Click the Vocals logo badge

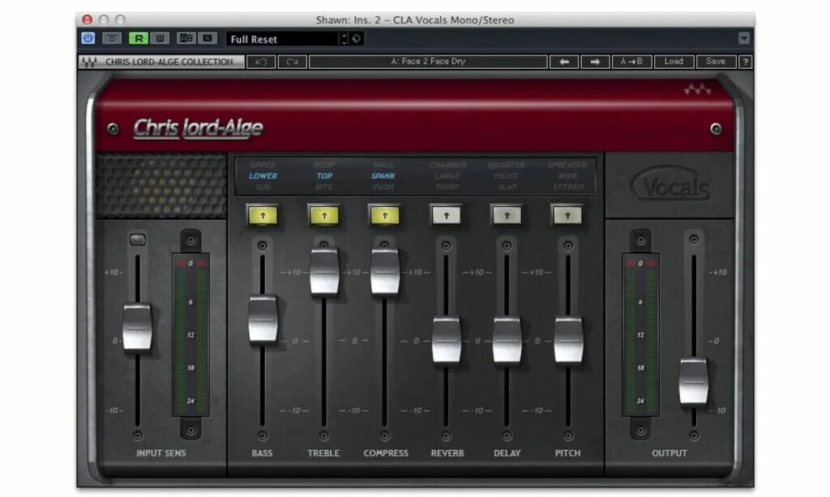[670, 184]
